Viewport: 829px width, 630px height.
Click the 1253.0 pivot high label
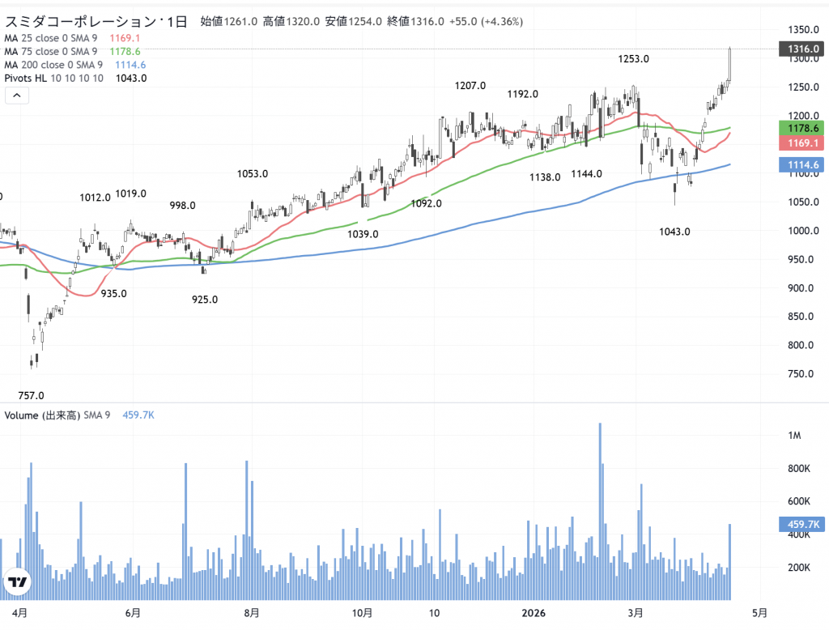coord(633,58)
